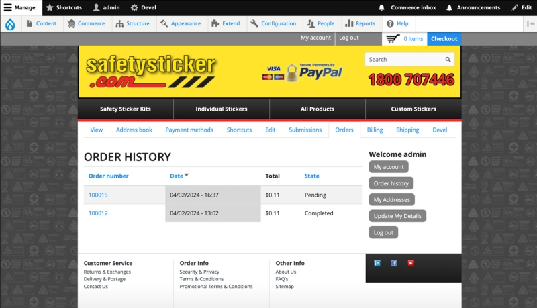This screenshot has height=308, width=537.
Task: Click the 1800 707446 phone number
Action: point(411,80)
